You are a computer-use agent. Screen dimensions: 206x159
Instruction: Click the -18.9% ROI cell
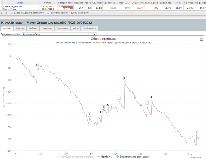click(137, 8)
